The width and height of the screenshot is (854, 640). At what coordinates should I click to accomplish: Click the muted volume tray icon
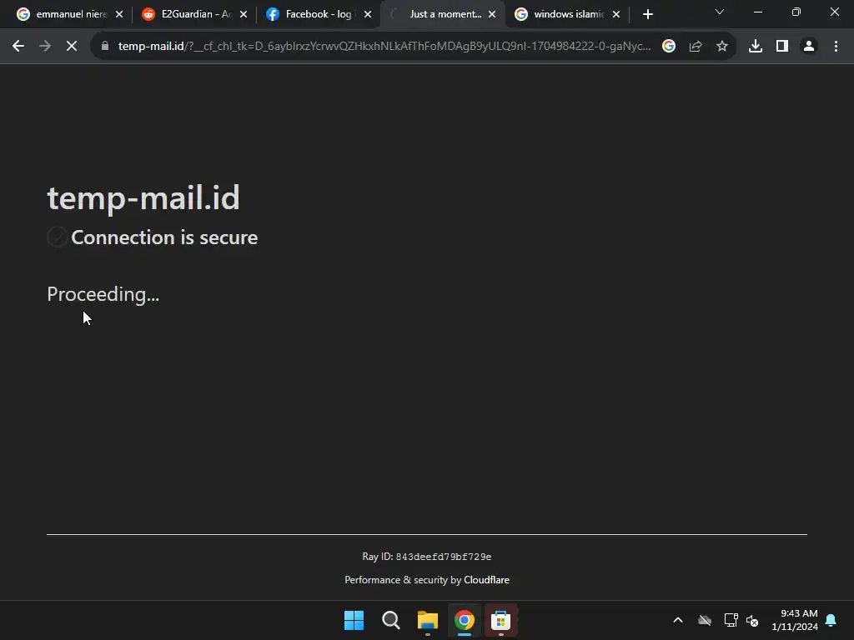click(x=752, y=620)
